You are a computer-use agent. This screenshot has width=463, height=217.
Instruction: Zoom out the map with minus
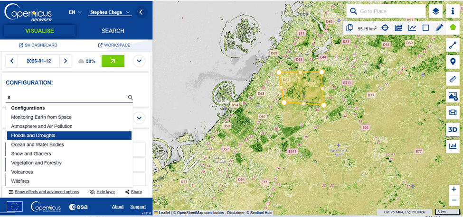pos(454,200)
